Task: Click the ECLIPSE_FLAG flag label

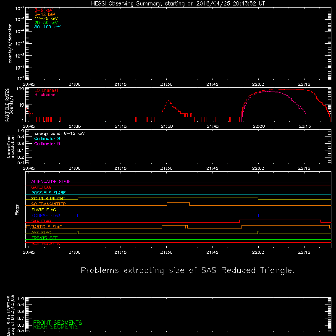Action: 46,215
